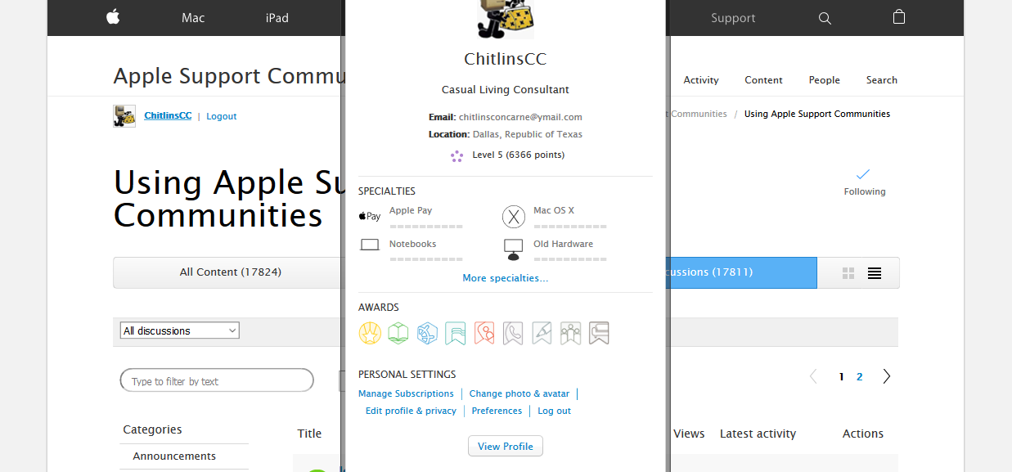Viewport: 1012px width, 472px height.
Task: Toggle Following status for this community
Action: point(864,182)
